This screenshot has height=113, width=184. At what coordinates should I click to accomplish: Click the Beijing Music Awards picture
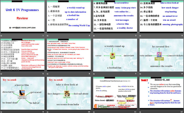pos(160,55)
